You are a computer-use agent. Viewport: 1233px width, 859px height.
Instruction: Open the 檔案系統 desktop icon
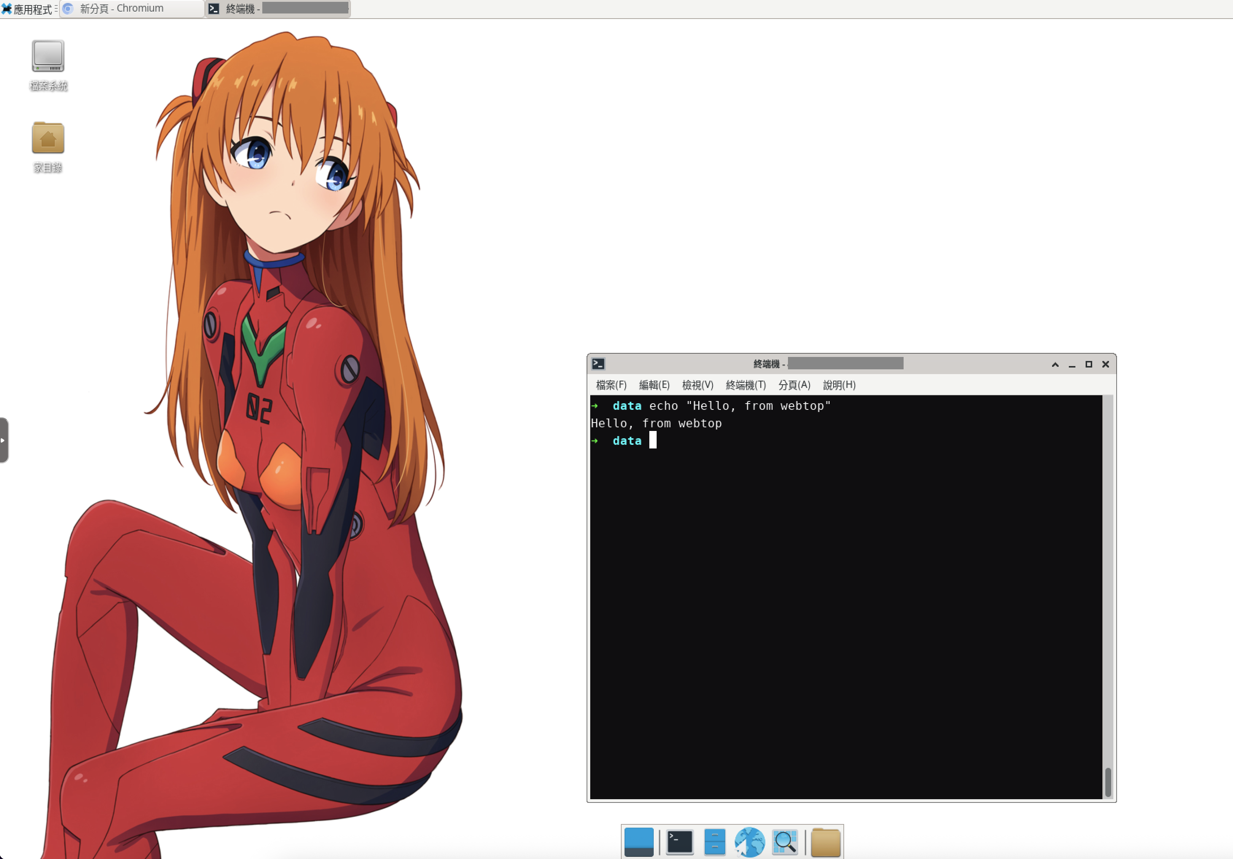[x=48, y=65]
